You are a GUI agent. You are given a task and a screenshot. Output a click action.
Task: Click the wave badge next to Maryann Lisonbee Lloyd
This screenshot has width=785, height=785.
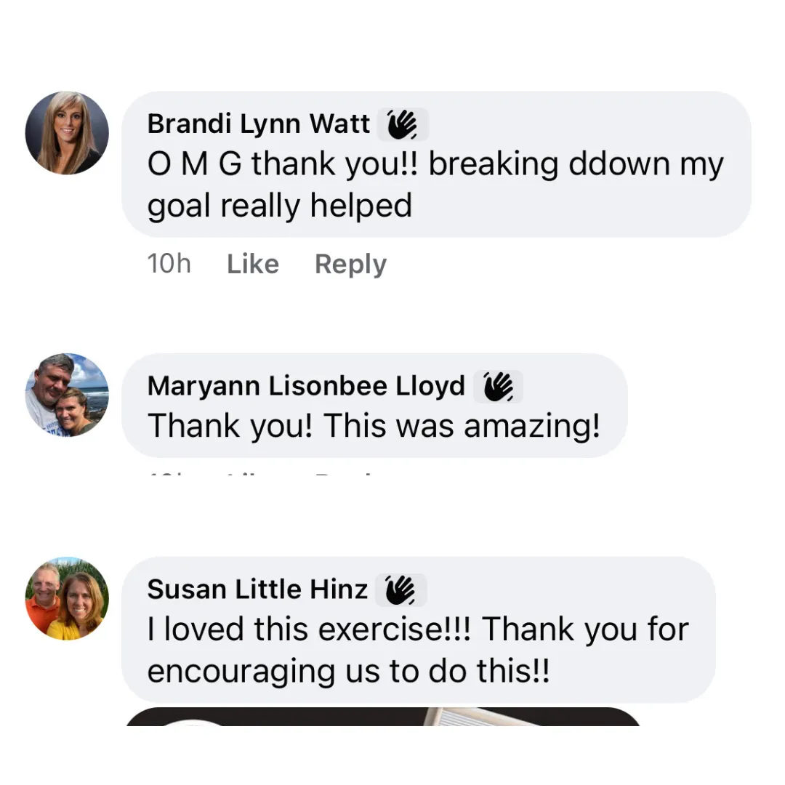click(x=498, y=387)
